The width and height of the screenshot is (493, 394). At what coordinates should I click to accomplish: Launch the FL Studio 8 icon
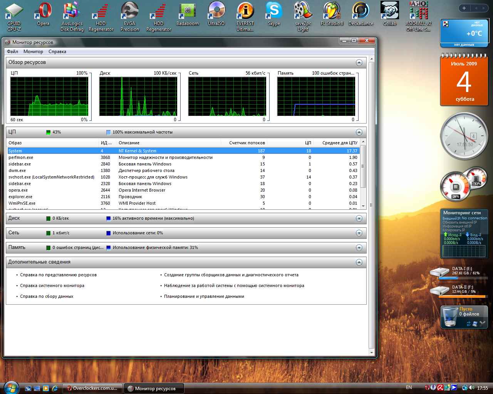point(332,14)
